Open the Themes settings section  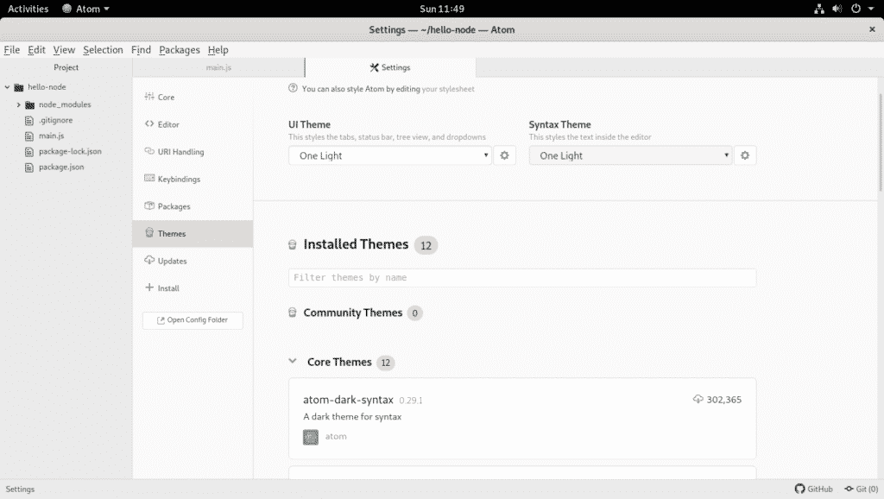[x=171, y=233]
